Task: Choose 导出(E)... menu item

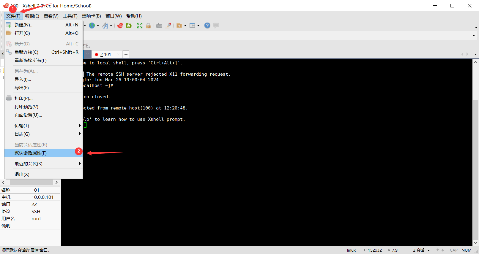Action: (x=43, y=88)
